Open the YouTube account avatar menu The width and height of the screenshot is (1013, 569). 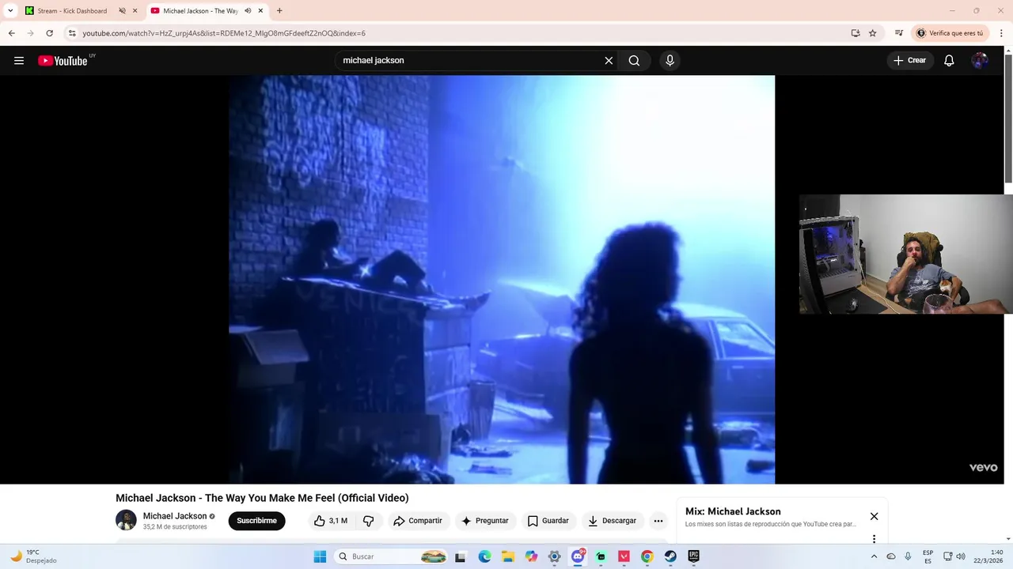pyautogui.click(x=980, y=61)
